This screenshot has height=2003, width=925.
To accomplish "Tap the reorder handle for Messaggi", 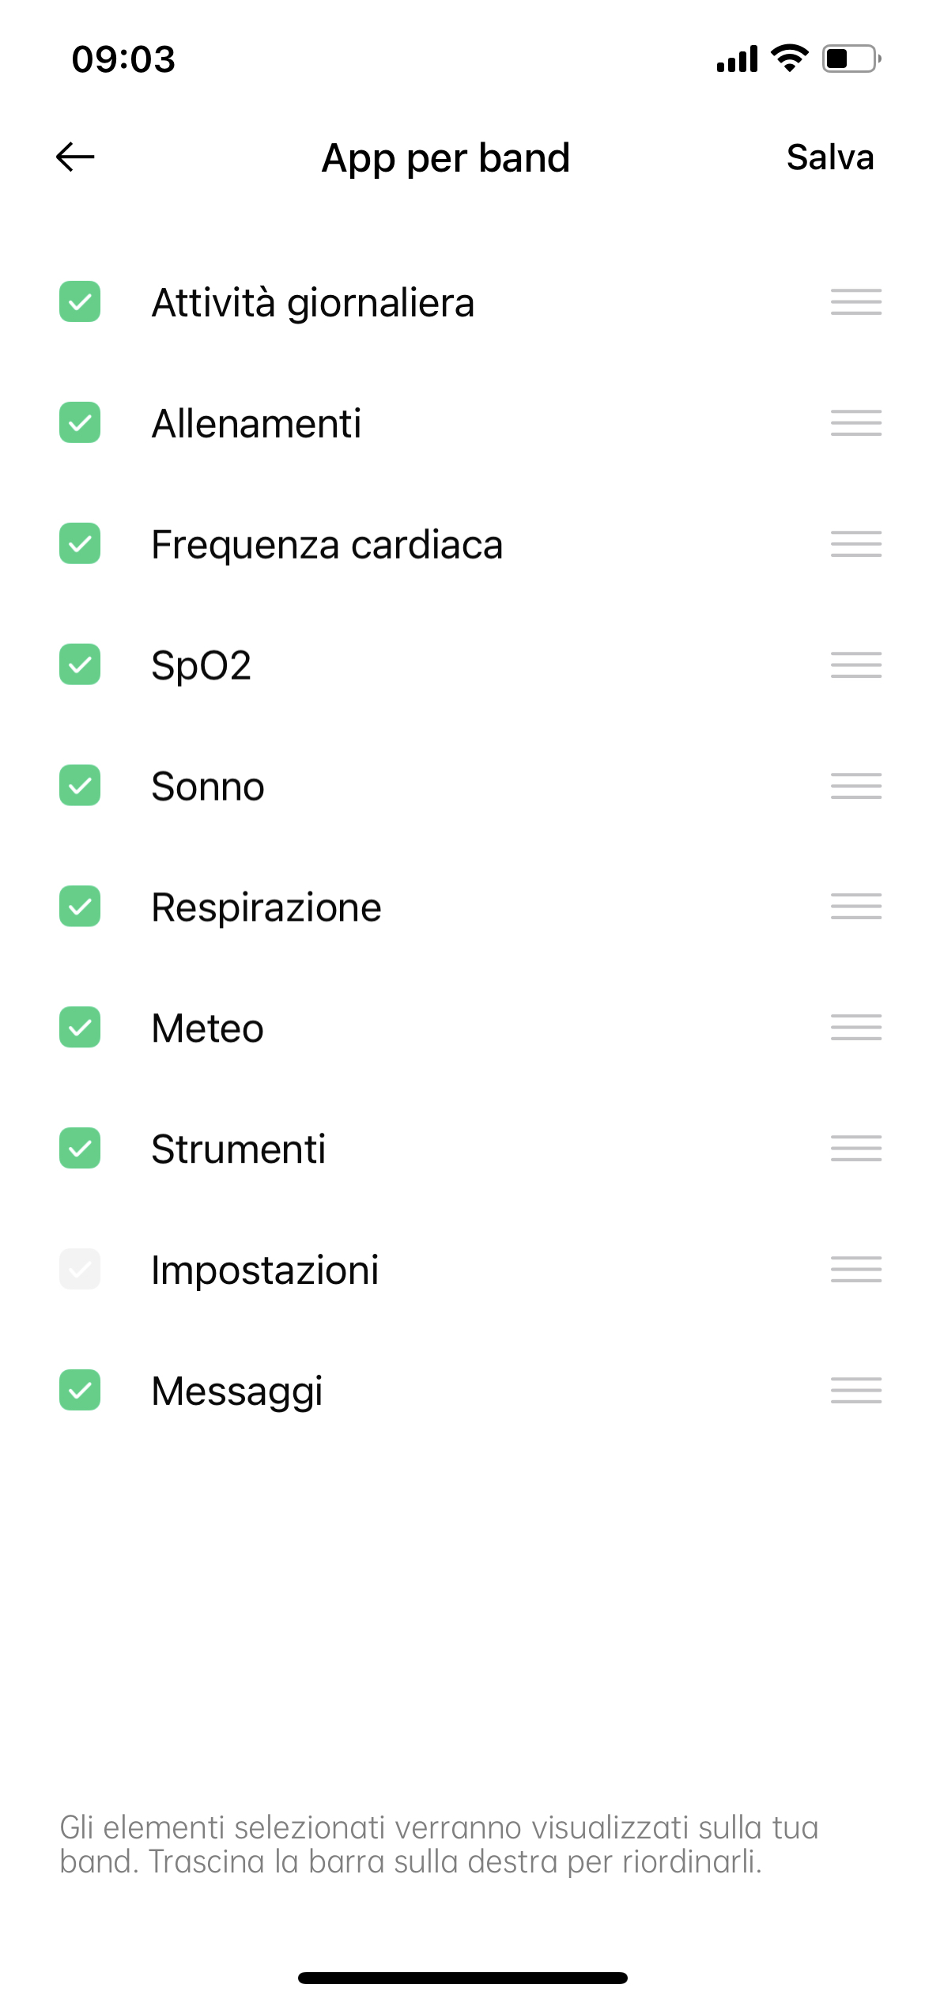I will 855,1391.
